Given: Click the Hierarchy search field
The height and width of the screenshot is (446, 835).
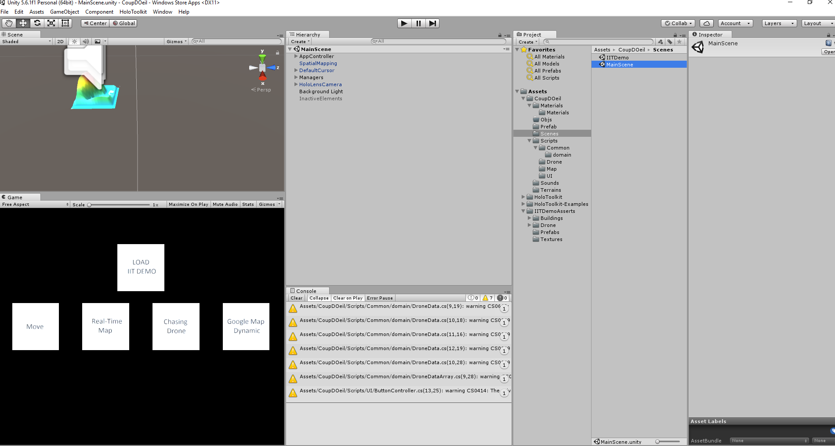Looking at the screenshot, I should coord(439,41).
